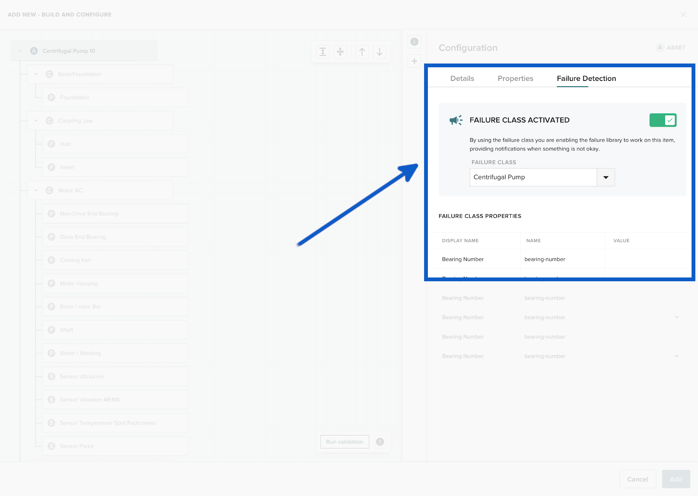Open the dropdown on the last Bearing Number row
Viewport: 698px width, 496px height.
click(x=676, y=356)
